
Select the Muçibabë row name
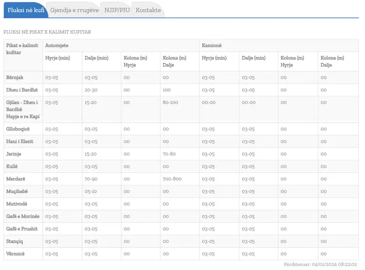pyautogui.click(x=17, y=191)
